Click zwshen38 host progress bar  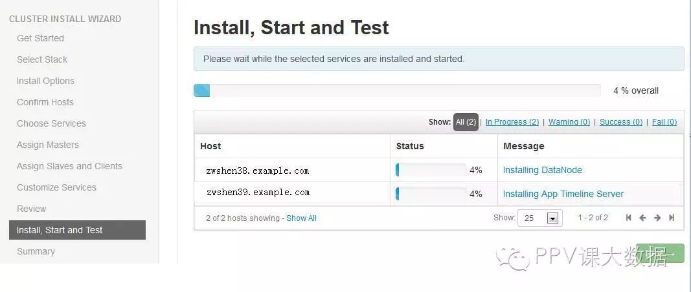click(x=431, y=171)
